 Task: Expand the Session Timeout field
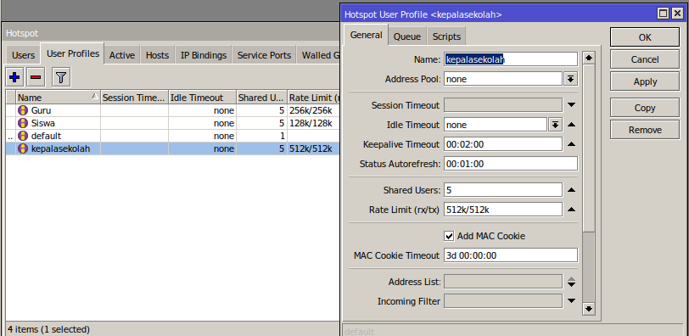point(571,105)
